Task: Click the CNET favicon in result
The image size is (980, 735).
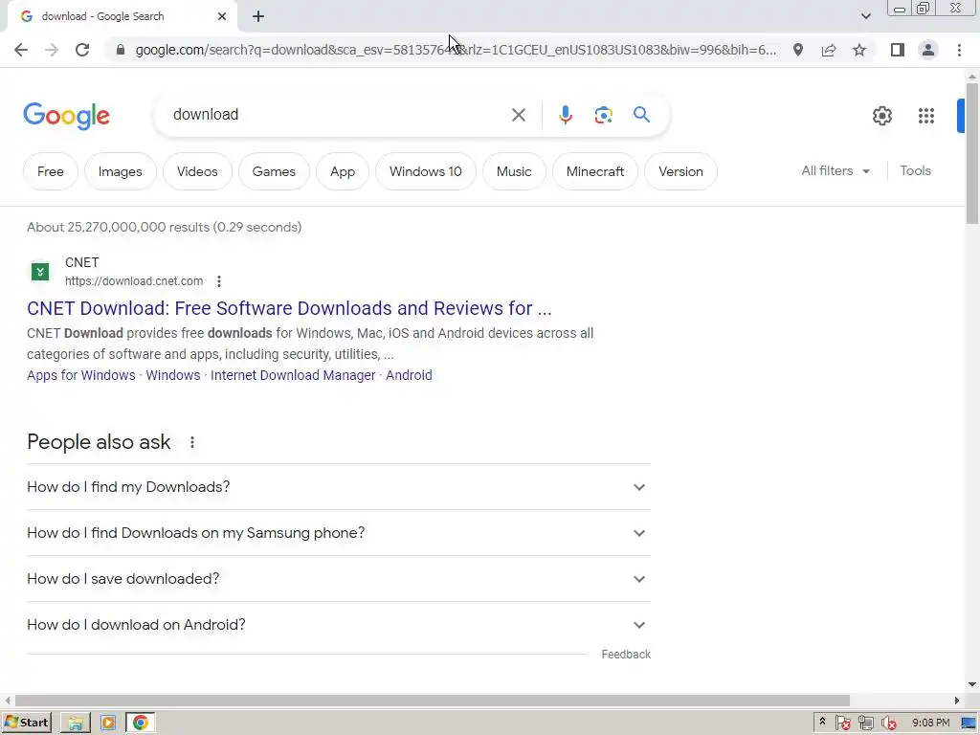Action: pos(40,272)
